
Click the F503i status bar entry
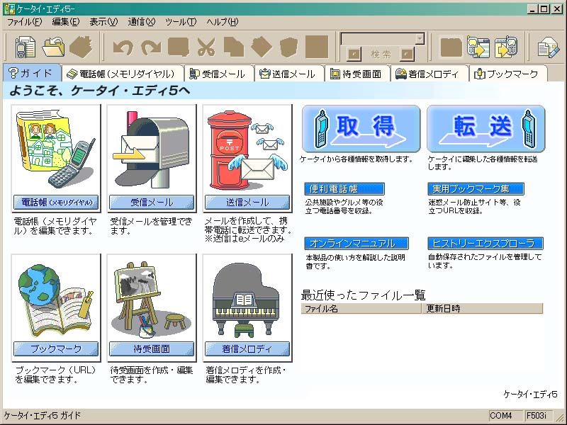(538, 416)
